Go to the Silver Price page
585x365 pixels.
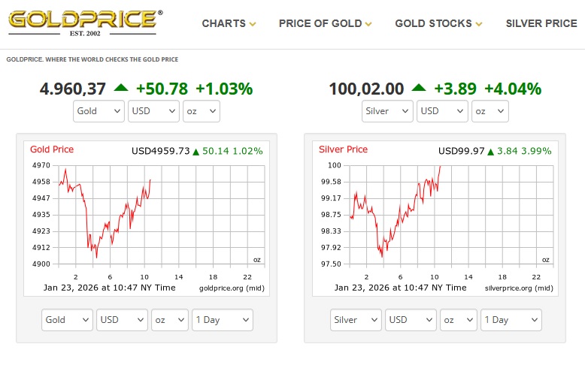tap(541, 23)
